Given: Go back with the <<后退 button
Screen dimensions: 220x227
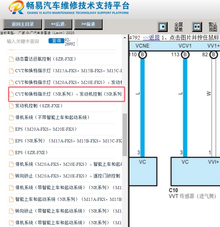Looking at the screenshot, I should click(x=58, y=24).
